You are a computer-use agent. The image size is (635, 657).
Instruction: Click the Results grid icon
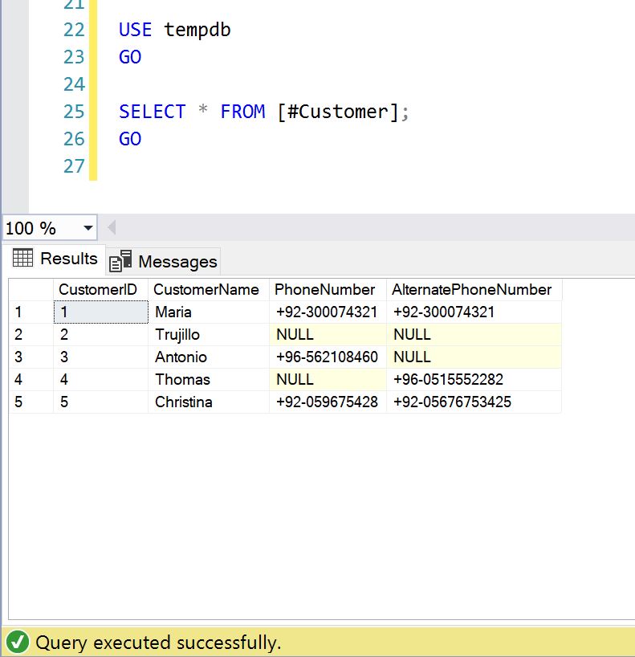tap(23, 258)
